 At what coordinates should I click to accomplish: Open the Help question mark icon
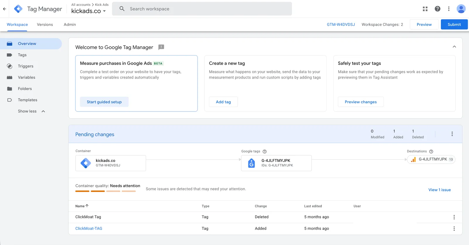[x=437, y=9]
